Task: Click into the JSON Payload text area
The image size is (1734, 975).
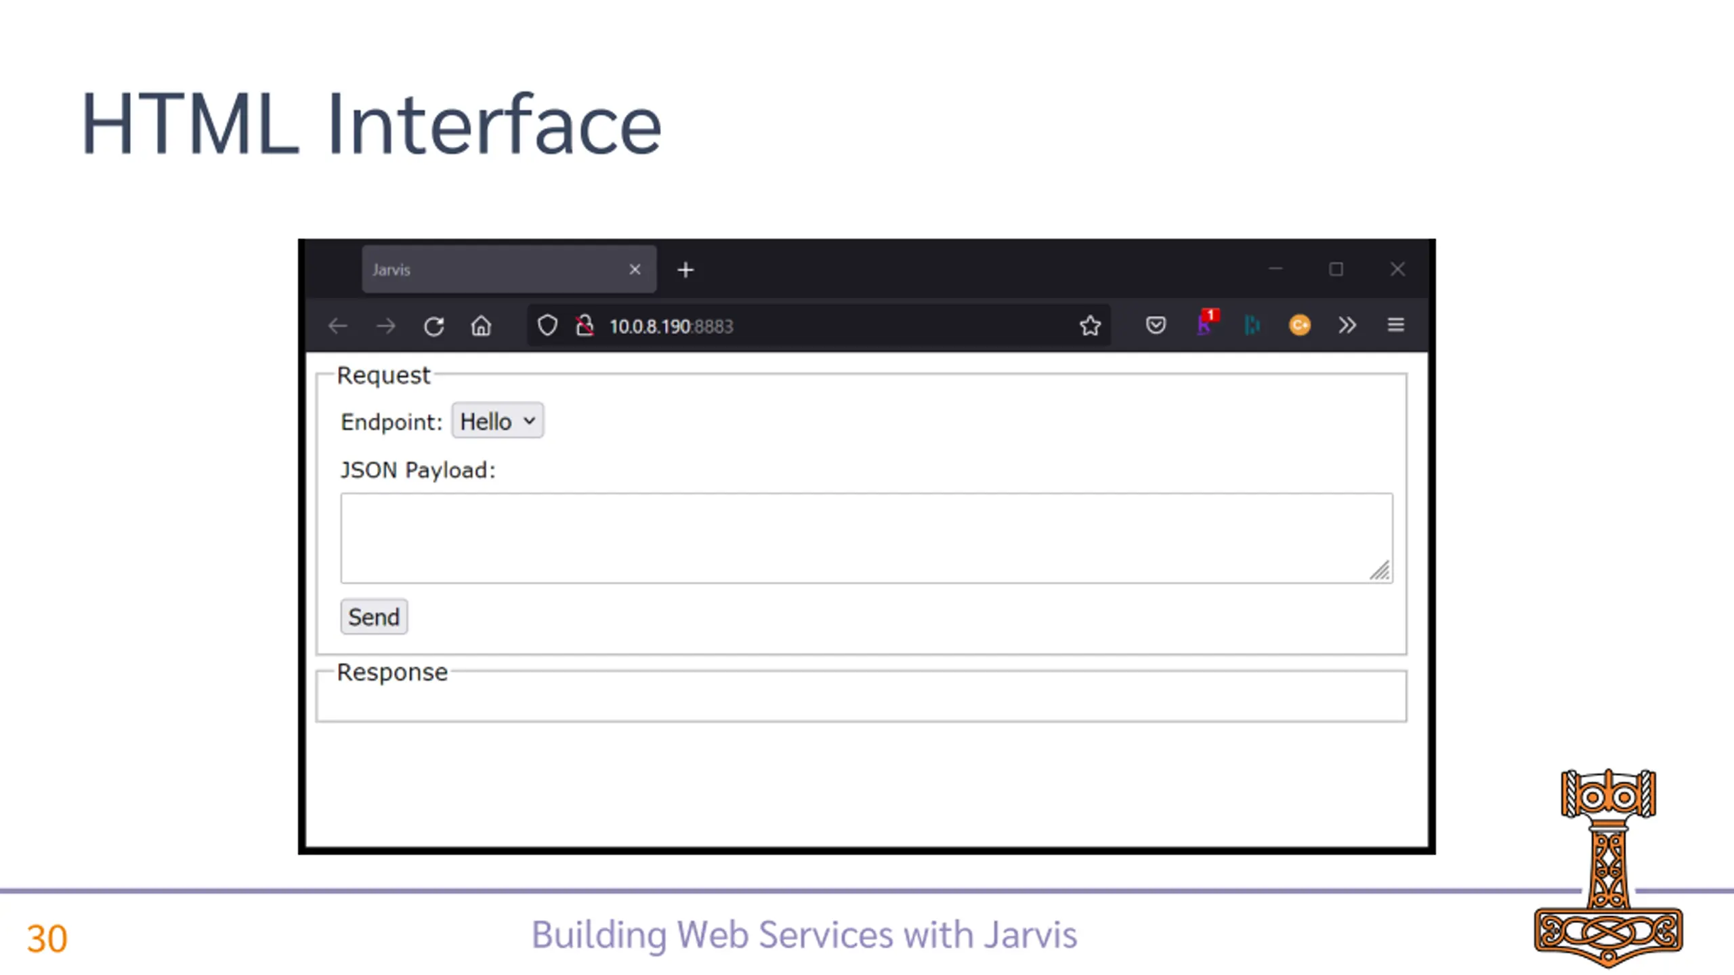Action: pos(866,538)
